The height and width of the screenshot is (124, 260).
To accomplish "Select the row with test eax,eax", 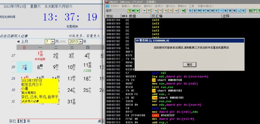I will (x=183, y=87).
